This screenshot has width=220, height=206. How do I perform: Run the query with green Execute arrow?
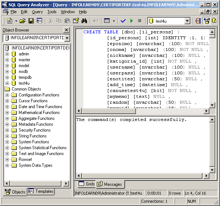[132, 21]
